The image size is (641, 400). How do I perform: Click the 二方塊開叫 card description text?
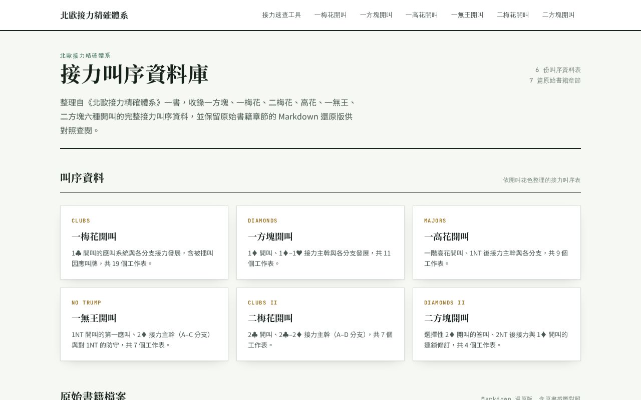pyautogui.click(x=496, y=339)
